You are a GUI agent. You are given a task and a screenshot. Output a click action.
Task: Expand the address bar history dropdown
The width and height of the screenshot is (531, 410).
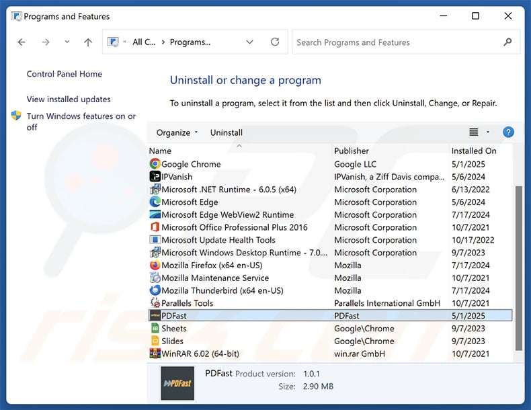point(249,42)
